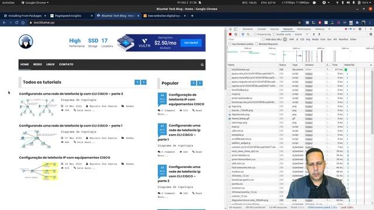Click the HOME menu item on site
Screen dimensions: 374x210
click(25, 65)
